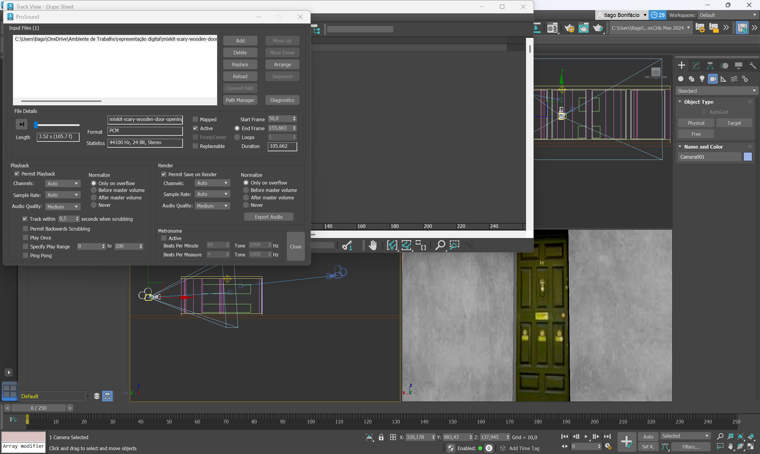Image resolution: width=760 pixels, height=454 pixels.
Task: Open Playback Audio Quality dropdown
Action: click(63, 206)
